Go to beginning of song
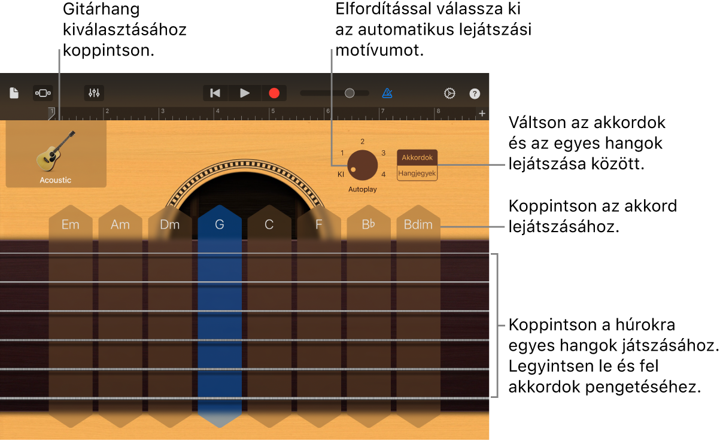 (x=215, y=93)
